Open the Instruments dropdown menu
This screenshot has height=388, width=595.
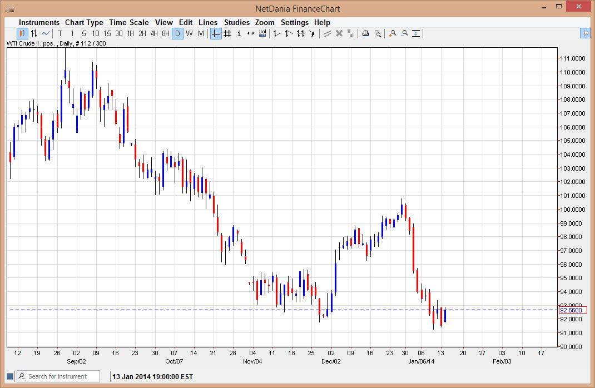(x=39, y=22)
